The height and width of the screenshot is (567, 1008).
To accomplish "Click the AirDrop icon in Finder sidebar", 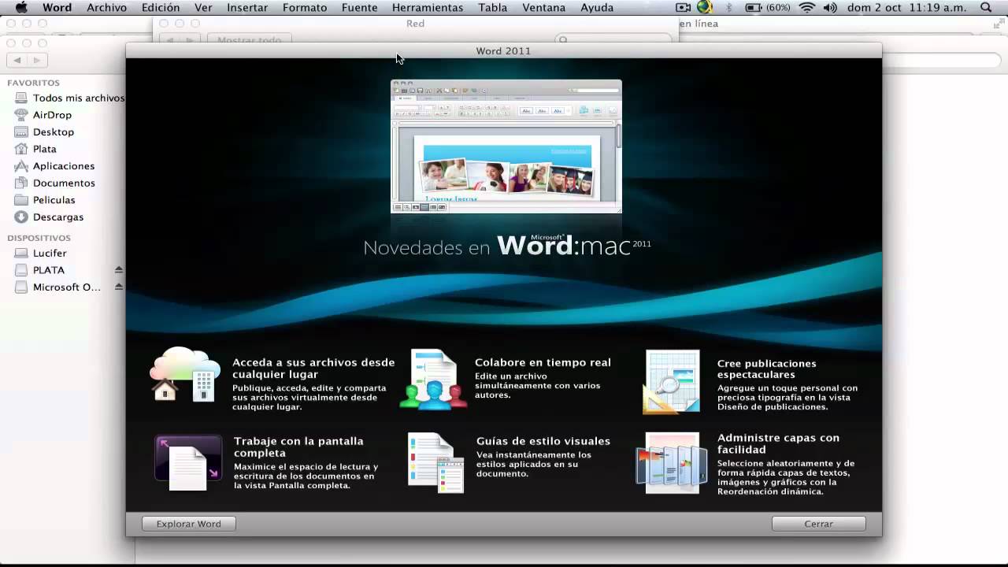I will (x=21, y=115).
